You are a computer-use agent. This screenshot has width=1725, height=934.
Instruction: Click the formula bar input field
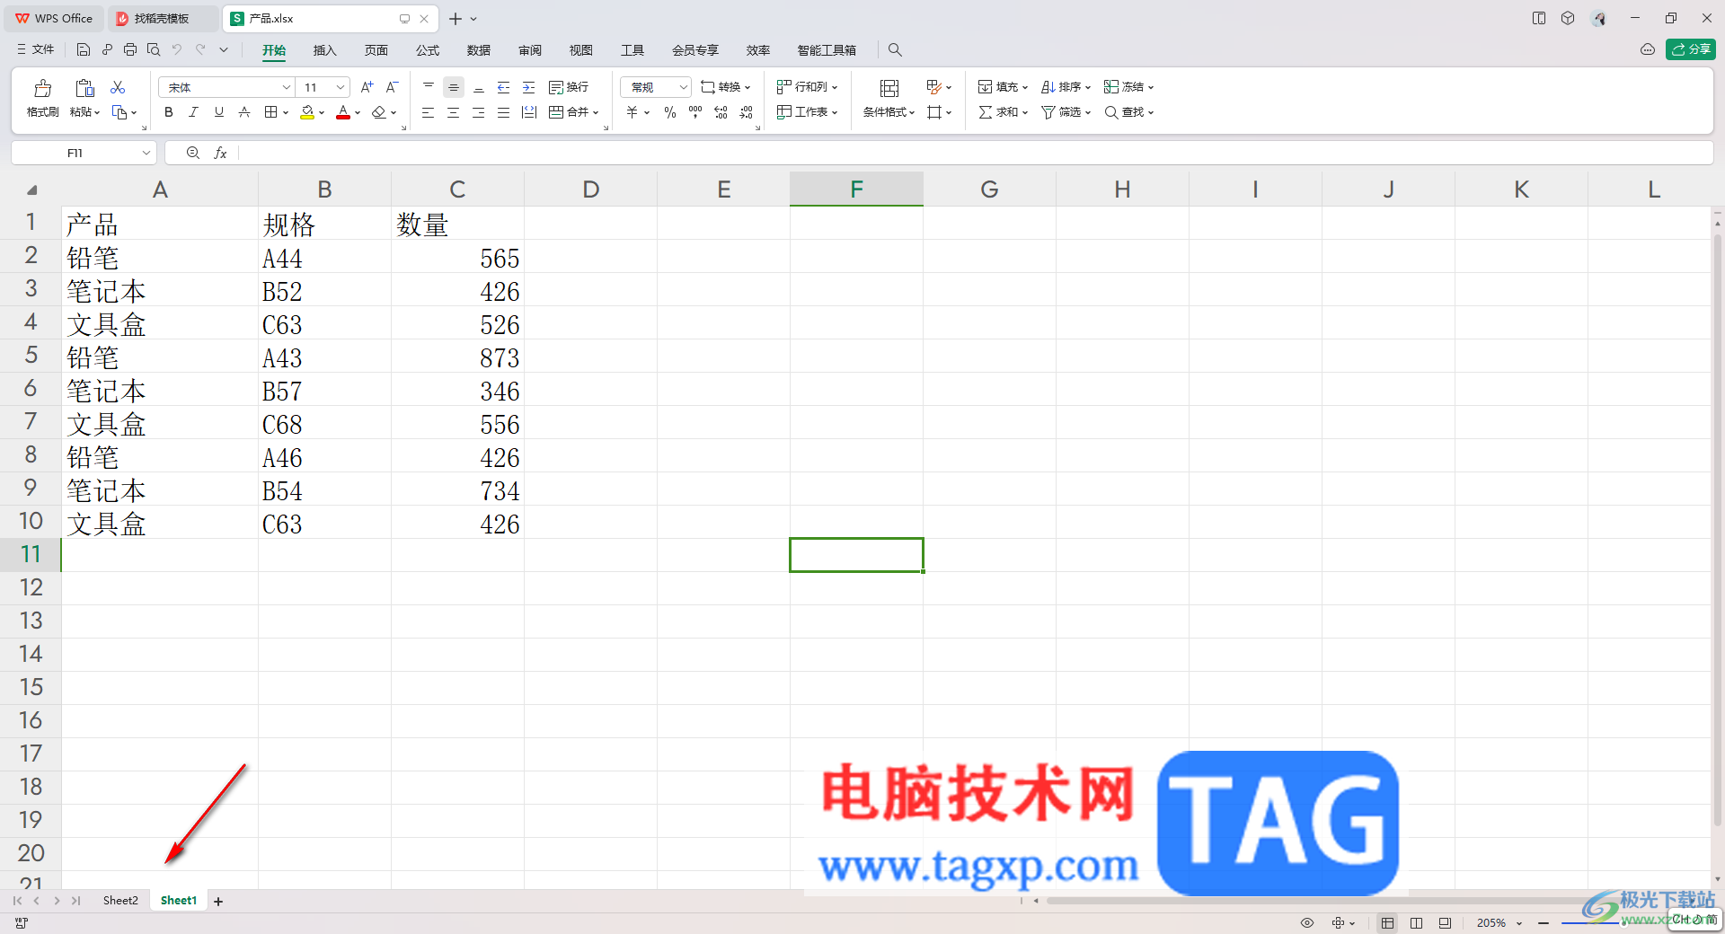point(975,153)
